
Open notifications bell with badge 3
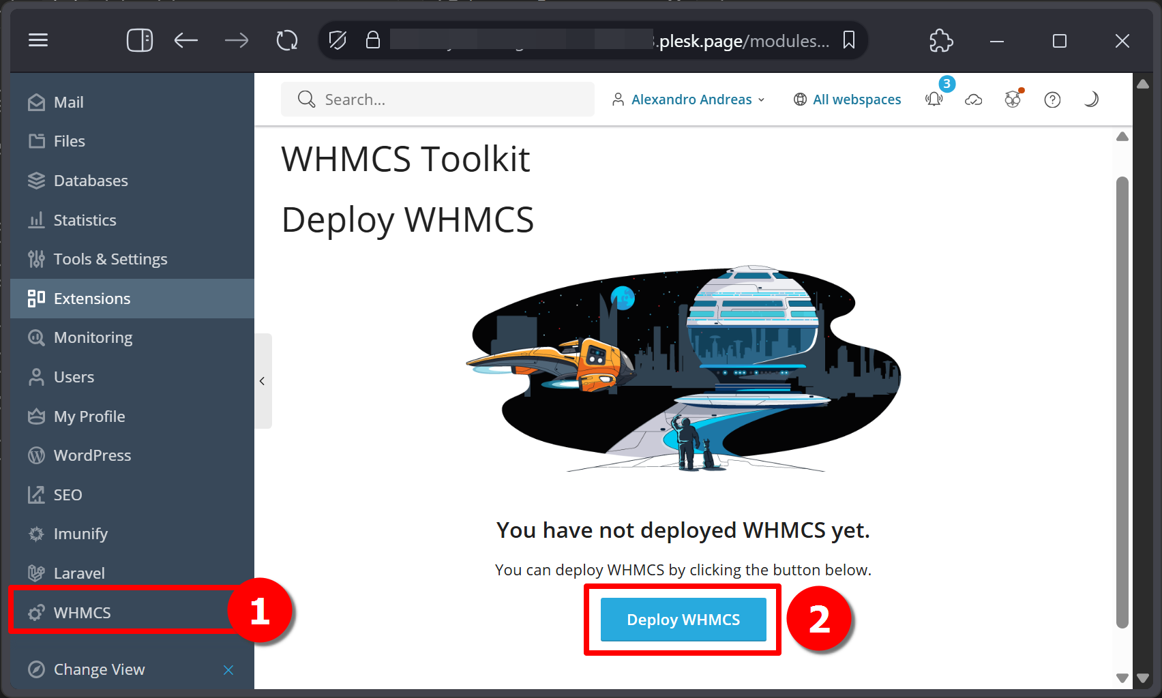935,99
